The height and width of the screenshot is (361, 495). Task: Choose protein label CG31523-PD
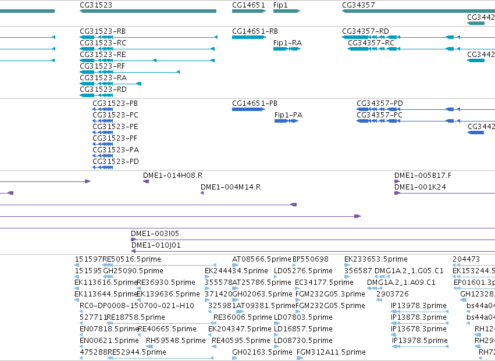116,162
